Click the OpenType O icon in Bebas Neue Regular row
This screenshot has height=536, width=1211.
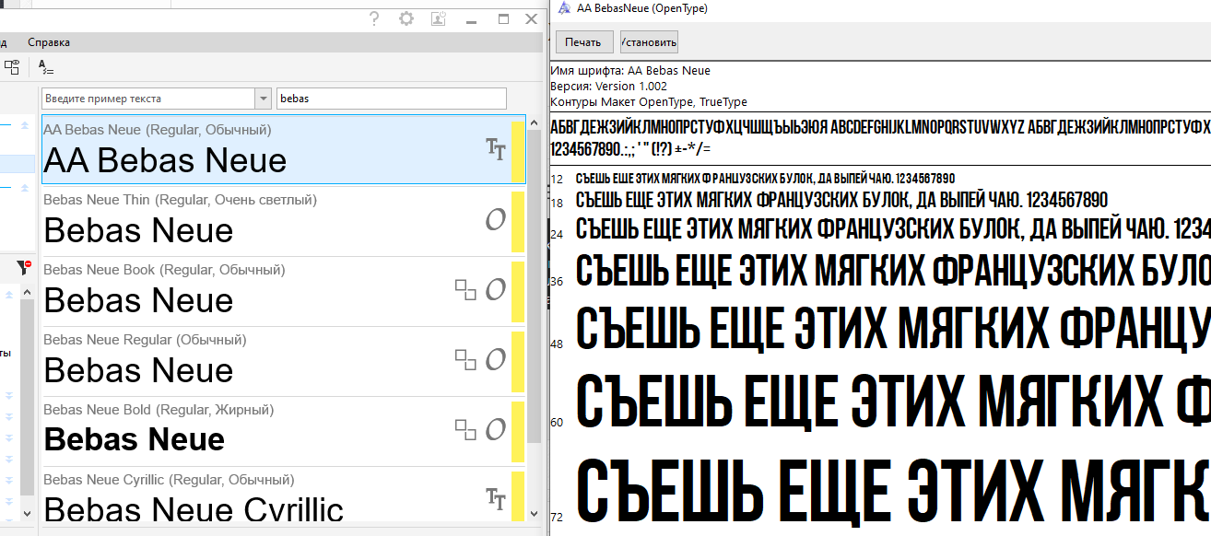[496, 359]
